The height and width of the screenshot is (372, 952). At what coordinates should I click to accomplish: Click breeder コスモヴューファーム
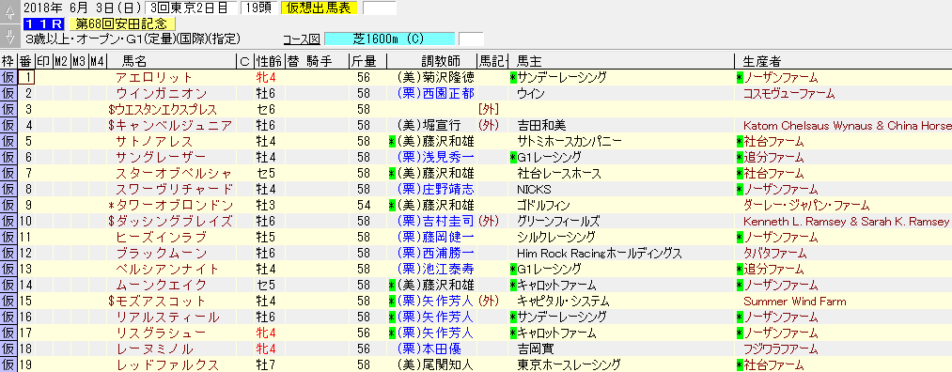pos(789,93)
